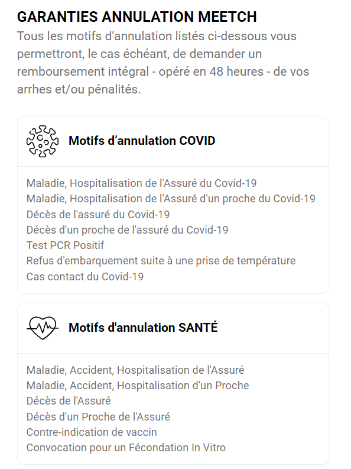Click the intro paragraph about remboursement intégral
The width and height of the screenshot is (351, 469).
[163, 63]
